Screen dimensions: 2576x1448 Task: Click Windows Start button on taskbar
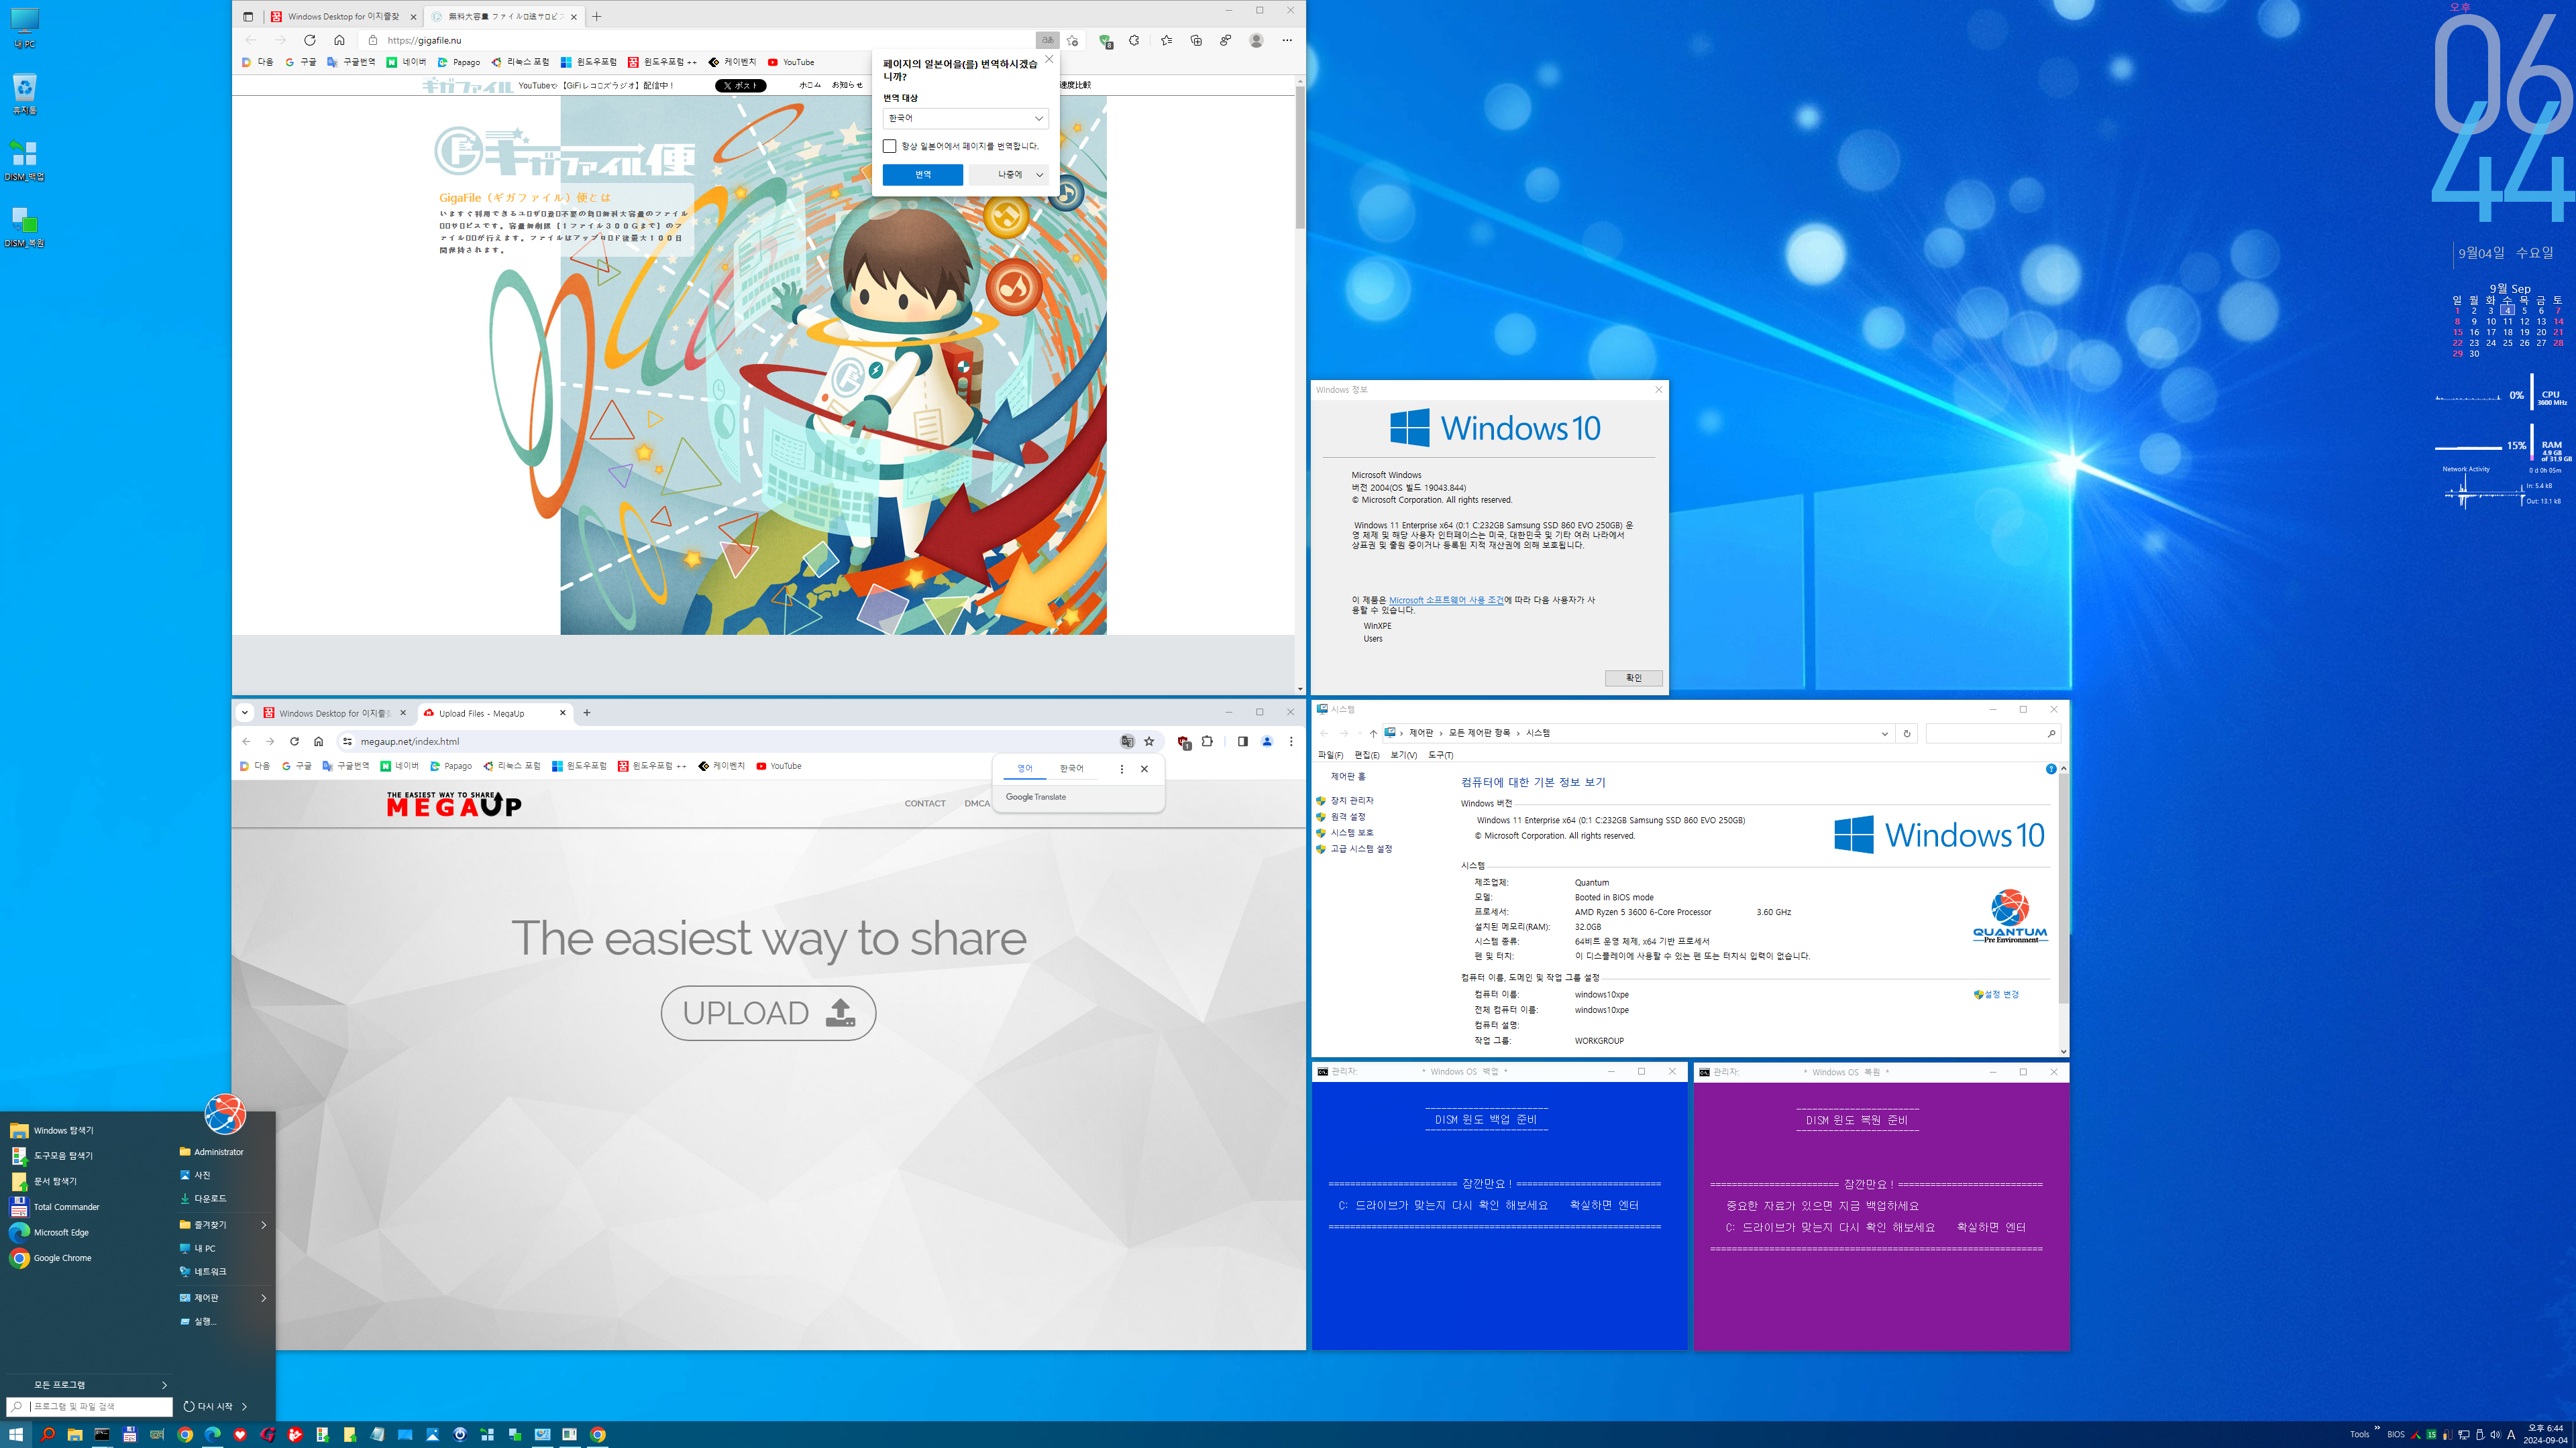pos(16,1435)
